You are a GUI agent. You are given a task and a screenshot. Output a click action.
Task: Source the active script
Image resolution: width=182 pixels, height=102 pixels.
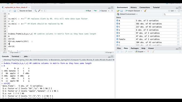(x=103, y=11)
